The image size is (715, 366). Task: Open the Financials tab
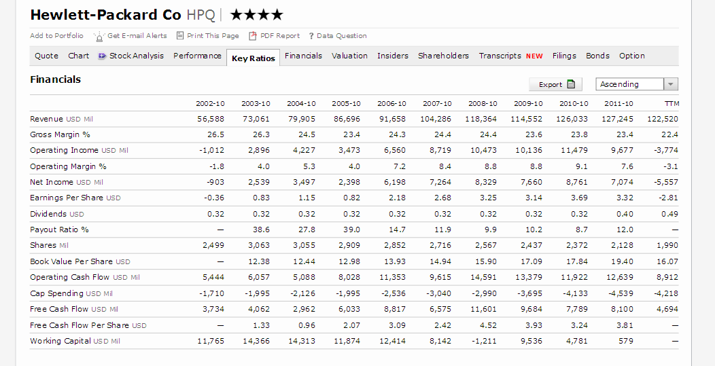303,56
